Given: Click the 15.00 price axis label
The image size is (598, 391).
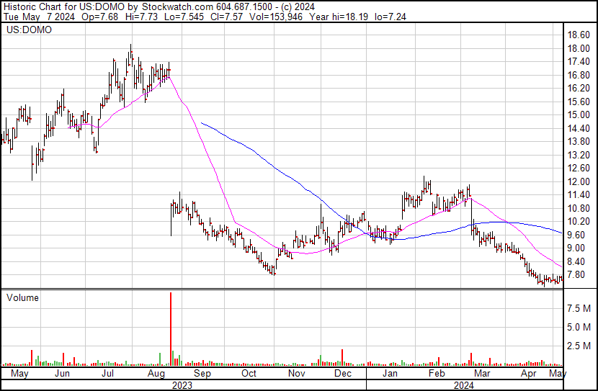Looking at the screenshot, I should (579, 115).
